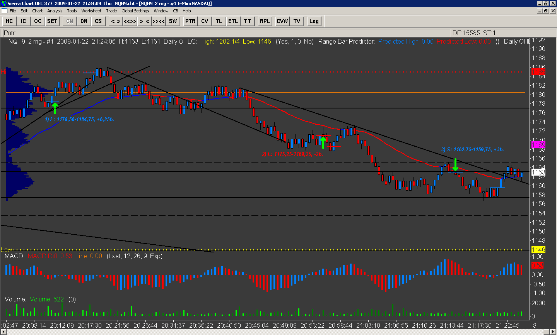Screen dimensions: 557x335
Task: Select the ETL extended line tool
Action: click(x=233, y=21)
